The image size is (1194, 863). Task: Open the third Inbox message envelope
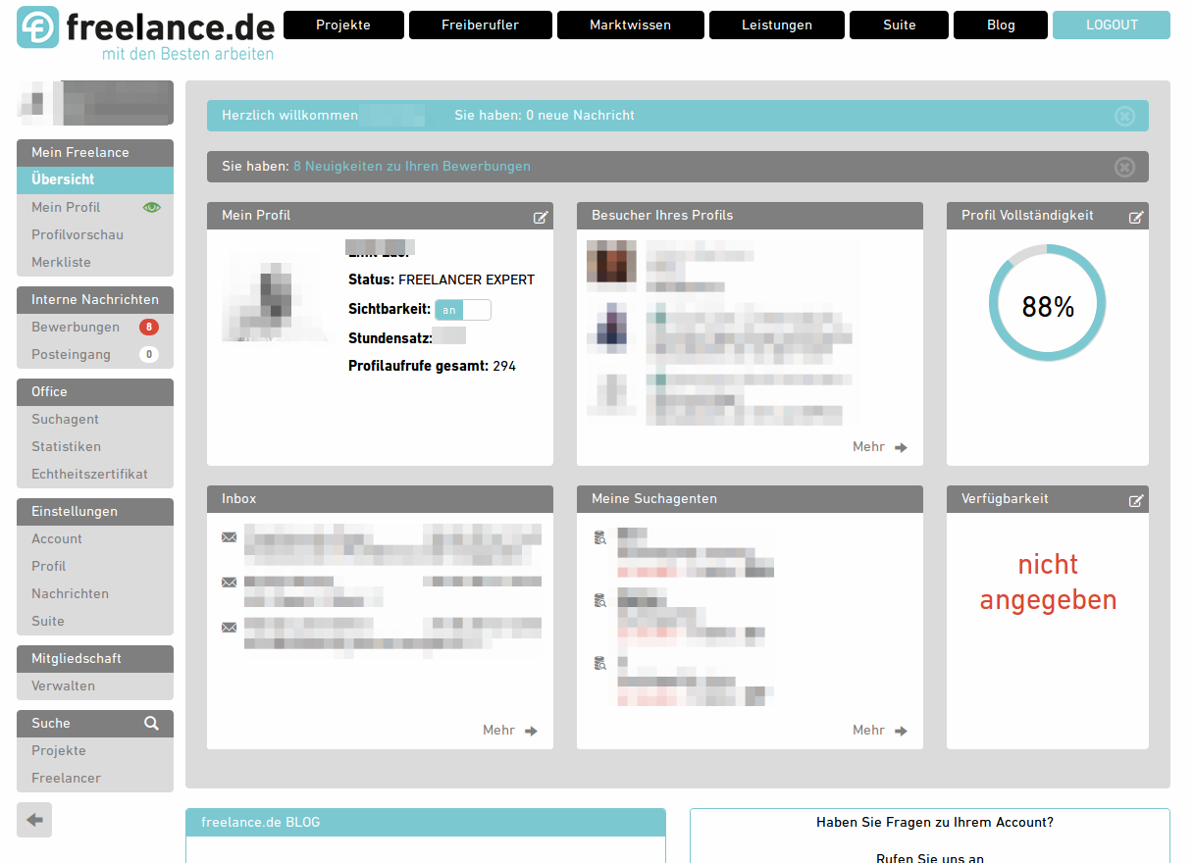[230, 628]
